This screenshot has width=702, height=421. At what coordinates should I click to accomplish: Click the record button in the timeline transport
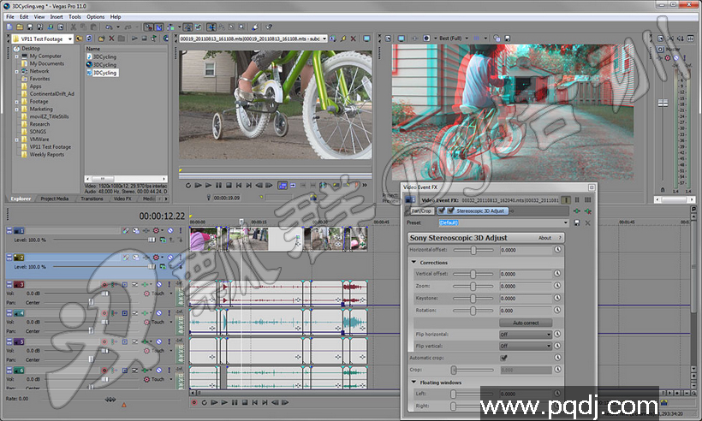click(x=194, y=403)
